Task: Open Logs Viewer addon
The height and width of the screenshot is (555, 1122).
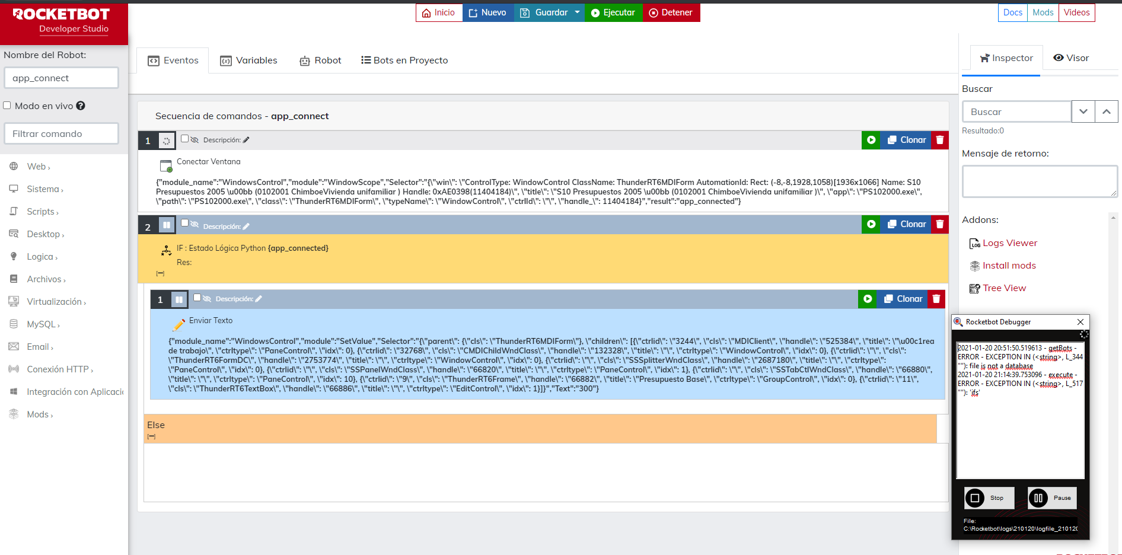Action: point(1009,243)
